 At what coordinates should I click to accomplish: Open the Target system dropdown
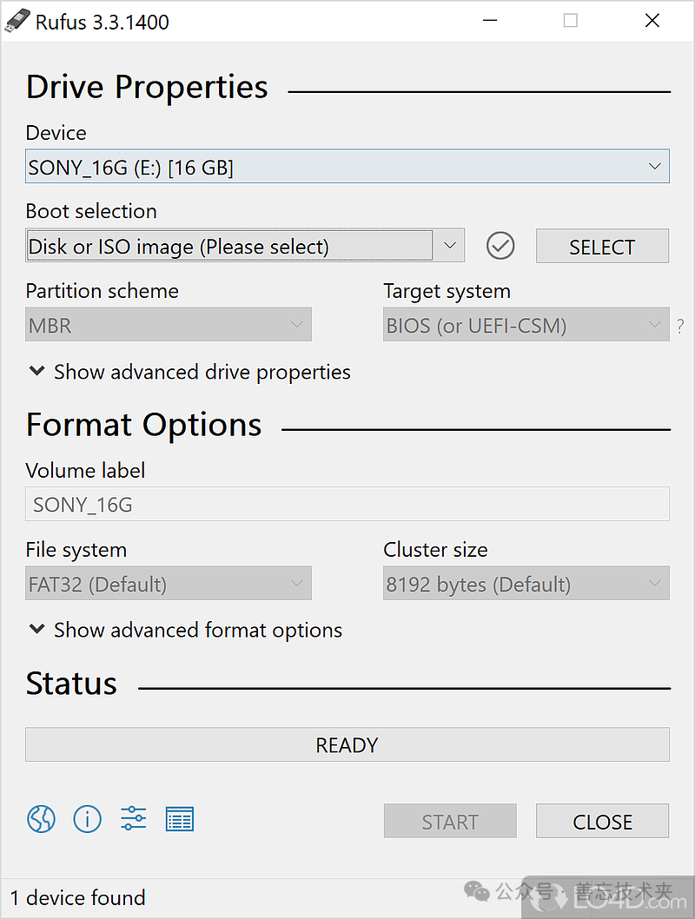click(526, 326)
